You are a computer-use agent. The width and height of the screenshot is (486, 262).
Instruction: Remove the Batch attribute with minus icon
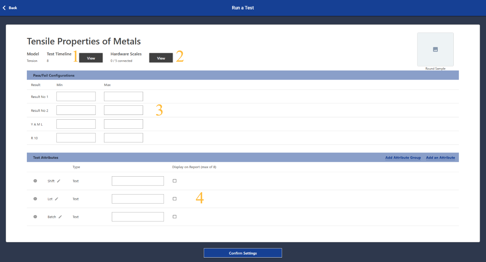click(35, 217)
